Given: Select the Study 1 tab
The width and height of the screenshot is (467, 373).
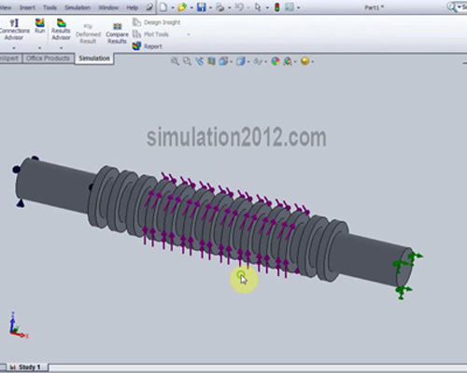Looking at the screenshot, I should [x=27, y=367].
